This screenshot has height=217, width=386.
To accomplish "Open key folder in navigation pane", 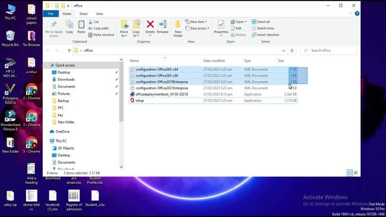I will 60,115.
